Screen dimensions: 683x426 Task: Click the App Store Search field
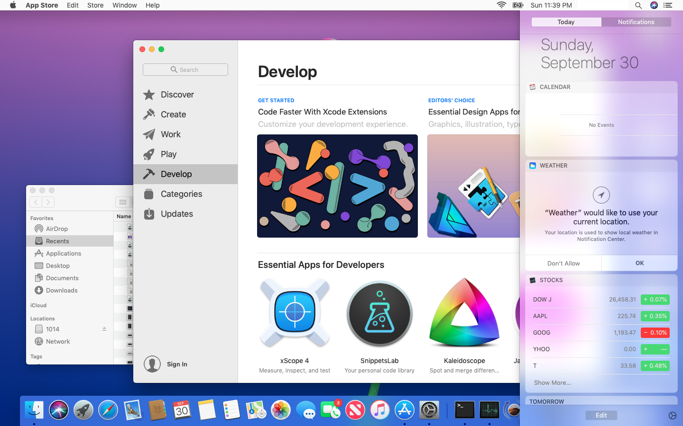(x=185, y=70)
